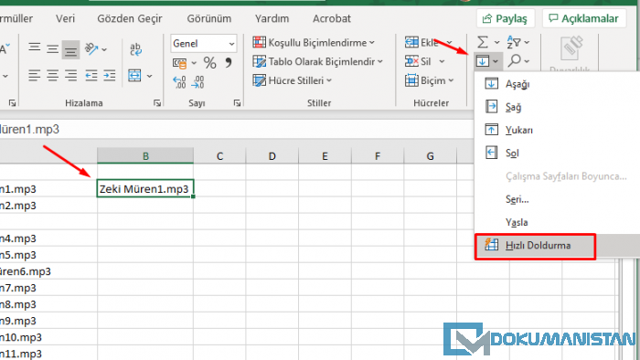Select cell with Zeki Müren1.mp3
640x360 pixels.
145,189
